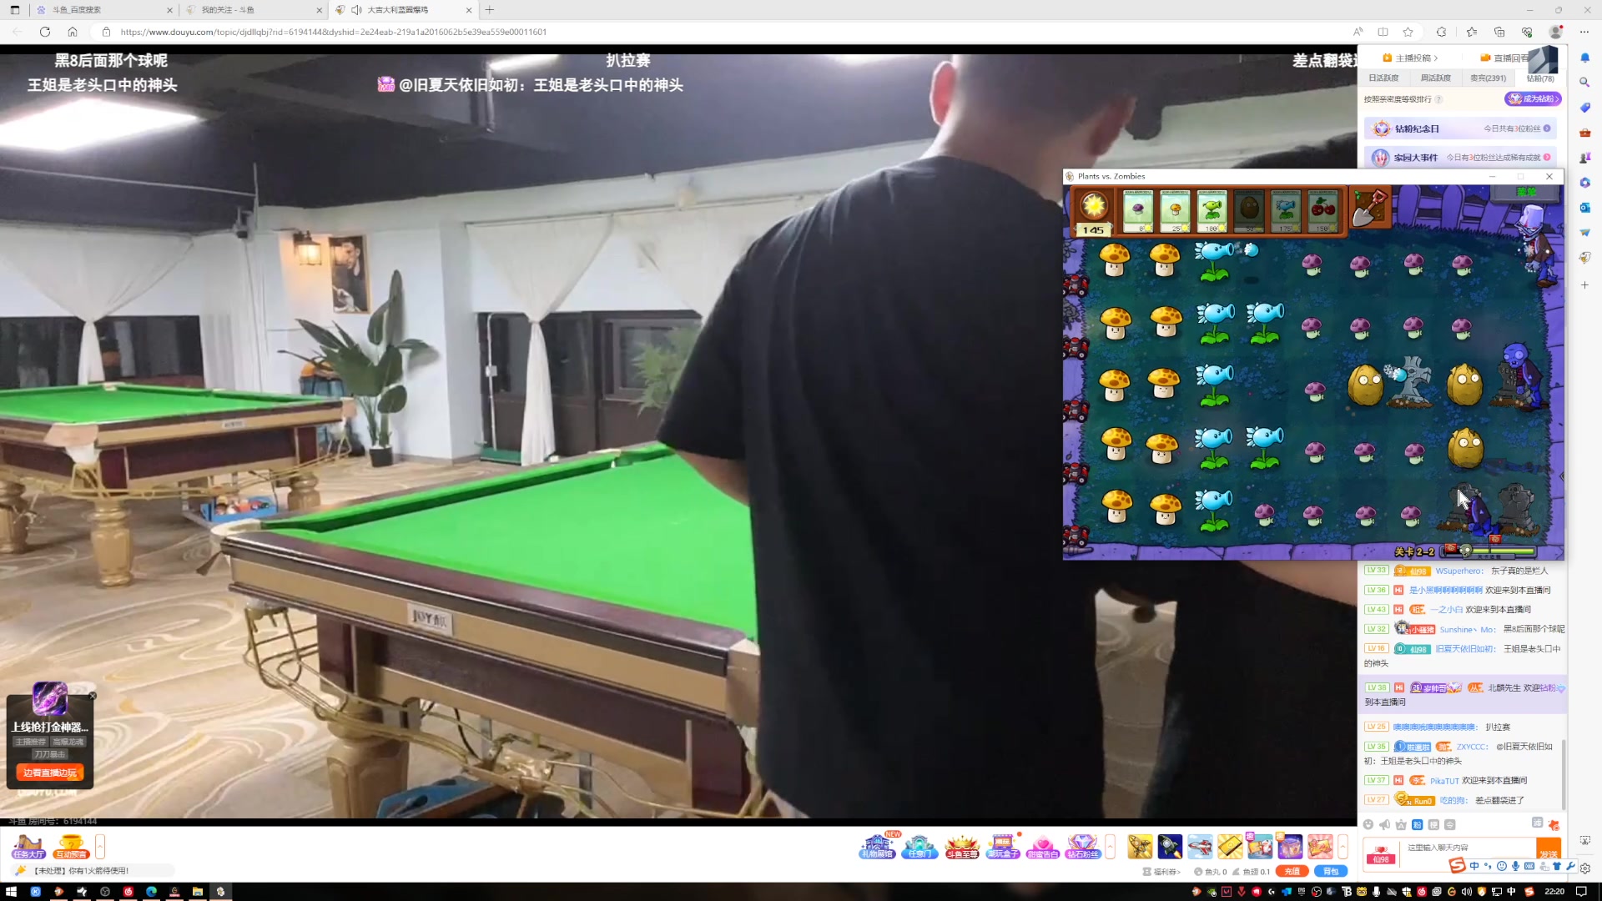
Task: Open the 潮玩盒子 icon
Action: pyautogui.click(x=1002, y=846)
